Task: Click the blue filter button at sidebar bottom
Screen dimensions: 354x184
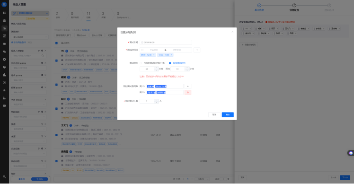Action: click(x=39, y=179)
